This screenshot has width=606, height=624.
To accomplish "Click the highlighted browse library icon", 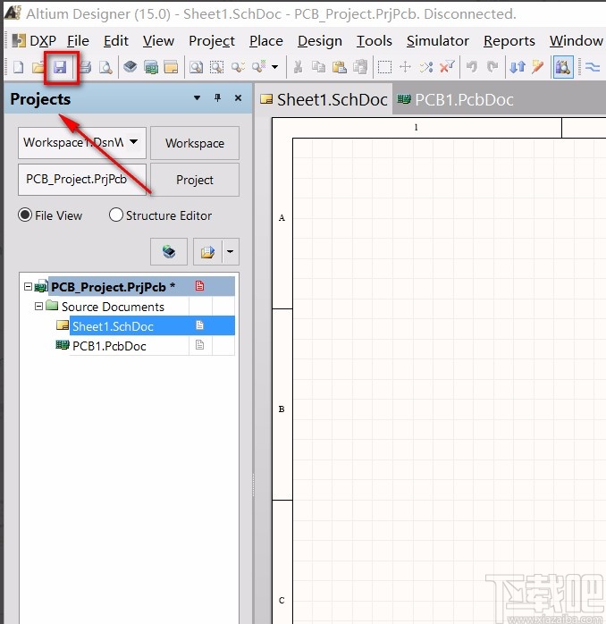I will click(x=563, y=67).
